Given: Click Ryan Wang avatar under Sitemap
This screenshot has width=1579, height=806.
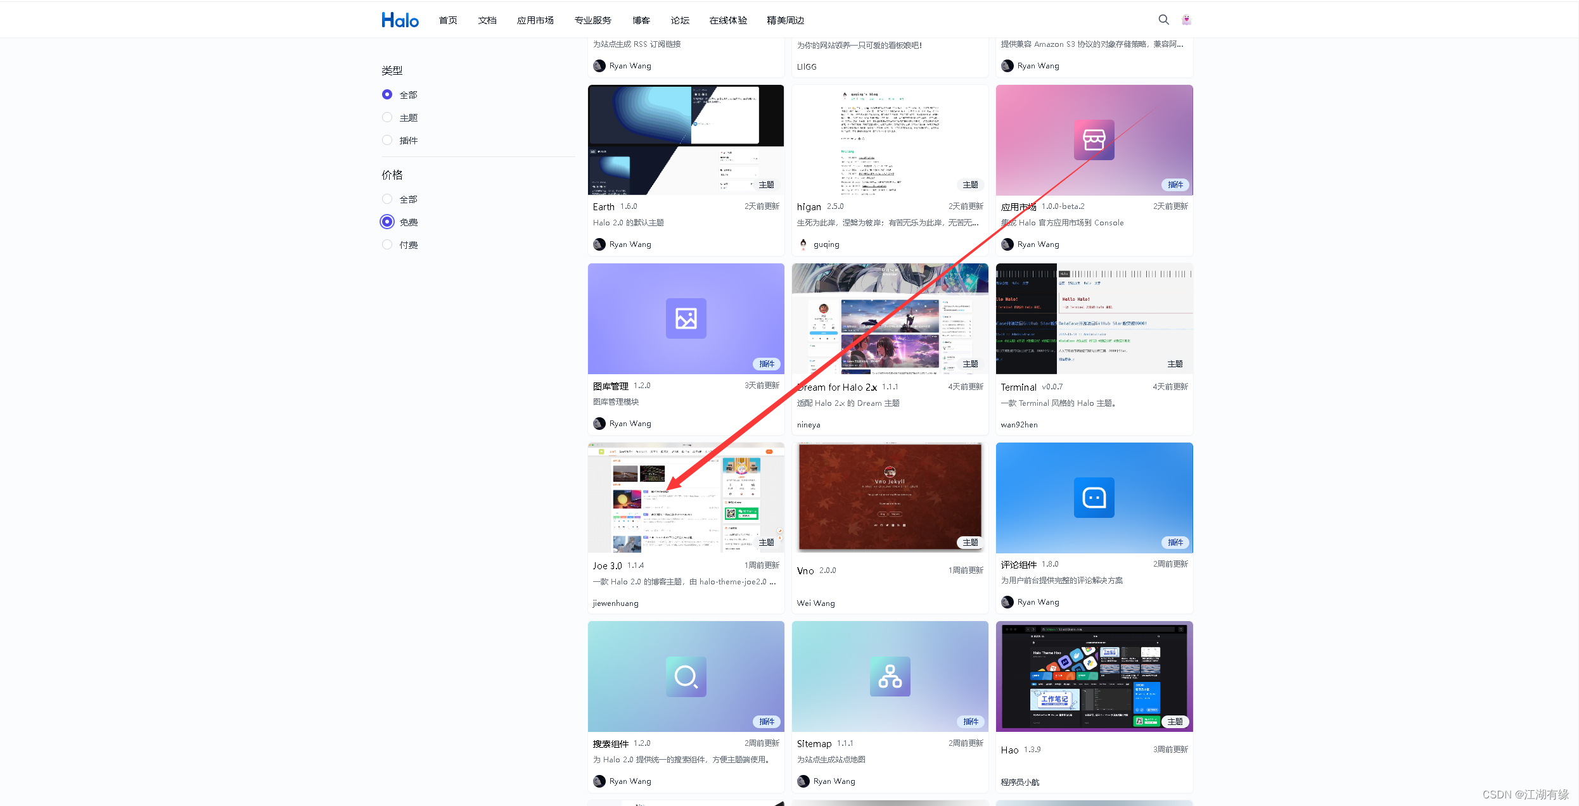Looking at the screenshot, I should click(803, 781).
